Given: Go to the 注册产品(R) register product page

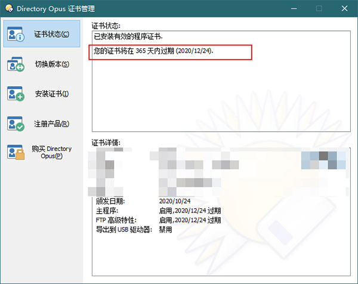Looking at the screenshot, I should 42,124.
